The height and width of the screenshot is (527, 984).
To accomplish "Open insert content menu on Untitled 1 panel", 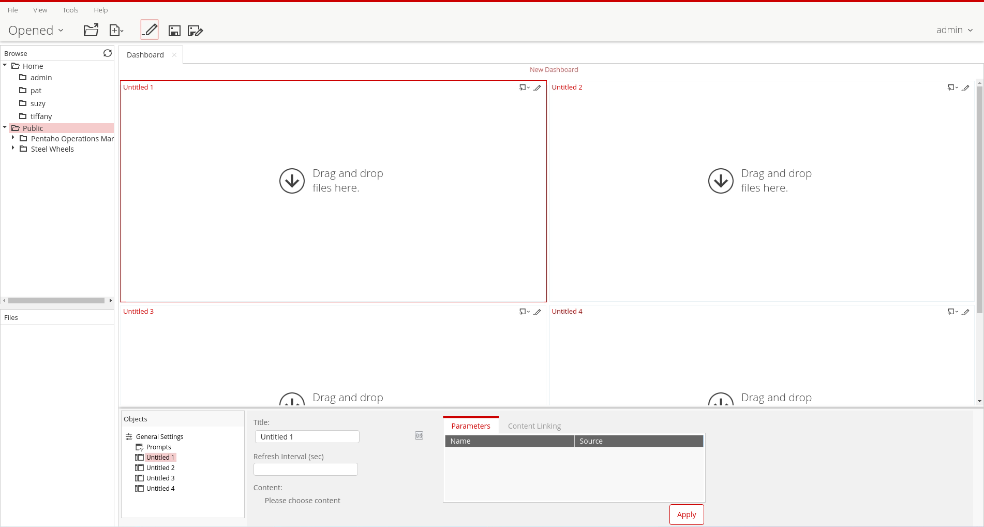I will (x=524, y=87).
